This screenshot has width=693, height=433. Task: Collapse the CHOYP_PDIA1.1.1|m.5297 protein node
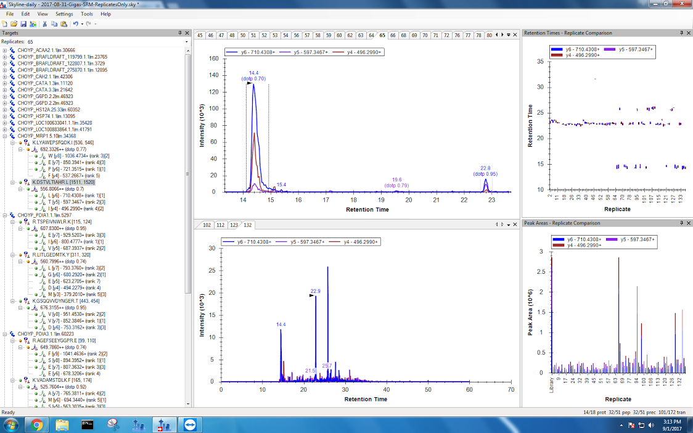5,215
